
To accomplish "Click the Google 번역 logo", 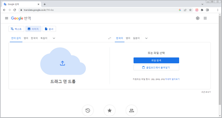I will tap(21, 18).
